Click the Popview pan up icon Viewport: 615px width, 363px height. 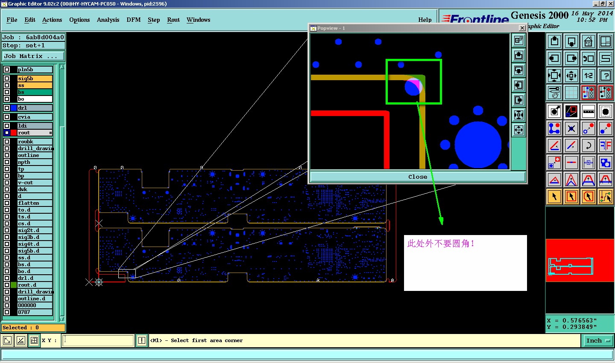518,55
